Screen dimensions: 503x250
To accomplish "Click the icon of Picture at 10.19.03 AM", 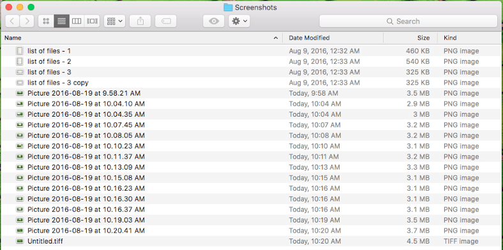I will pos(20,220).
